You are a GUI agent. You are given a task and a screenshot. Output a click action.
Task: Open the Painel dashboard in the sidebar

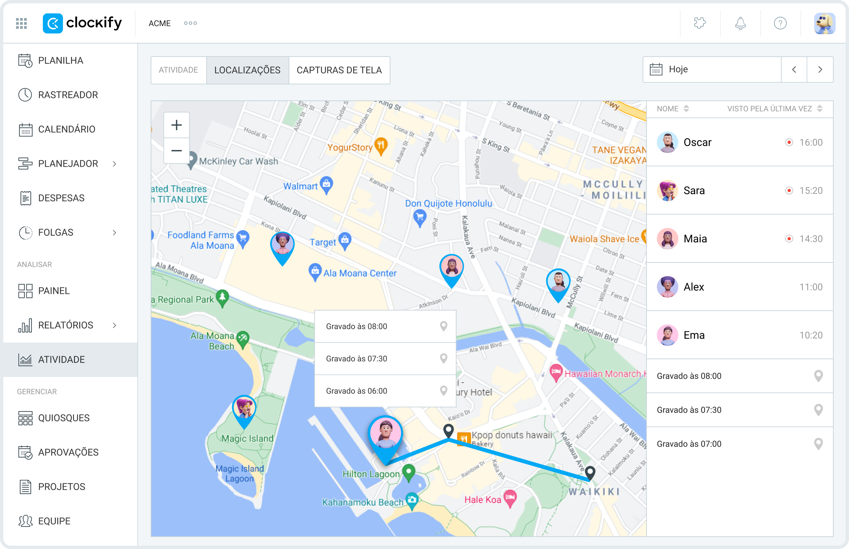[x=54, y=291]
